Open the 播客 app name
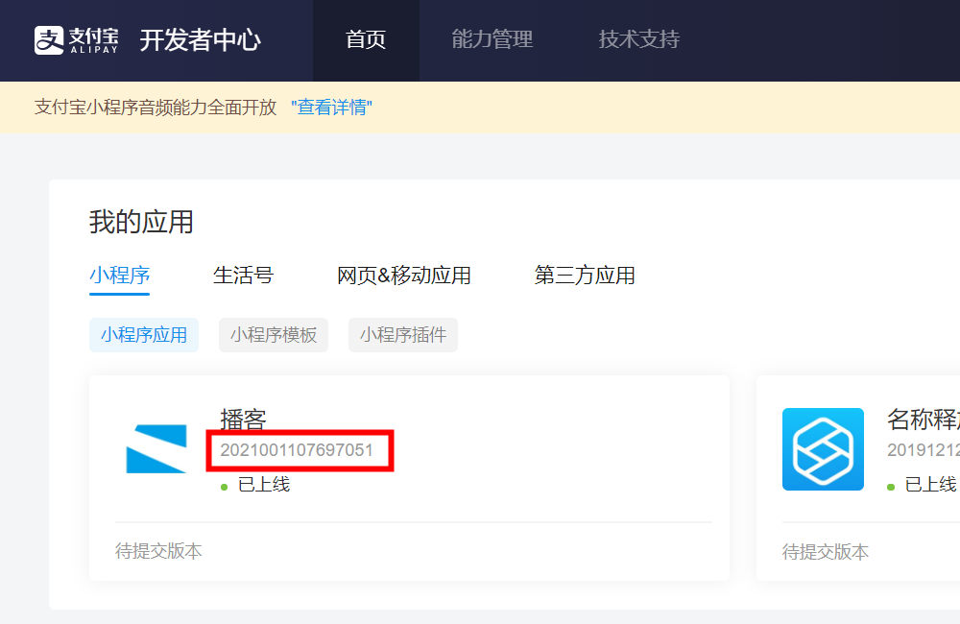960x624 pixels. pyautogui.click(x=243, y=419)
